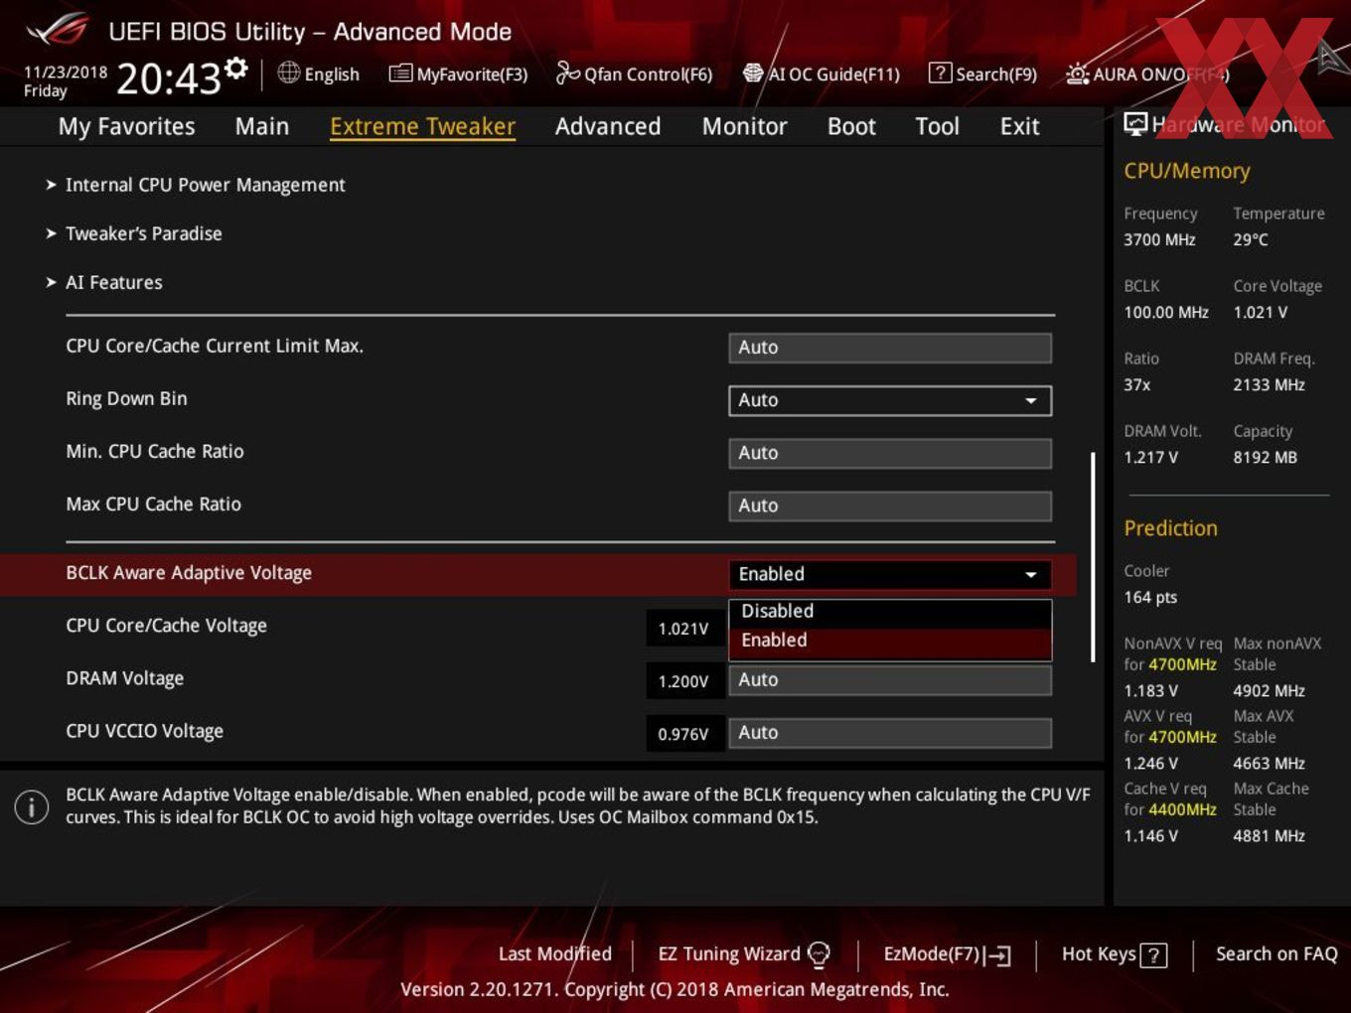Viewport: 1351px width, 1013px height.
Task: Open MyFavorite list icon
Action: [400, 73]
